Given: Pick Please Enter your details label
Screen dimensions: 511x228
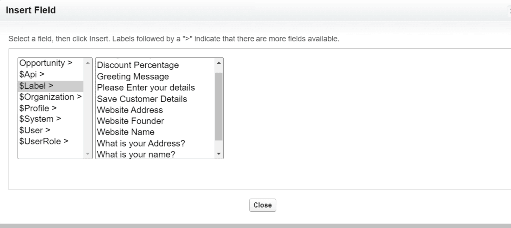Looking at the screenshot, I should pos(146,88).
